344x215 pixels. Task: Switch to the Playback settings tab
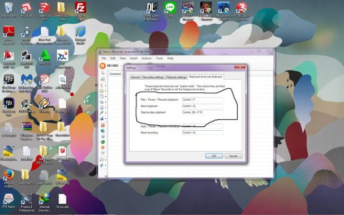click(176, 77)
